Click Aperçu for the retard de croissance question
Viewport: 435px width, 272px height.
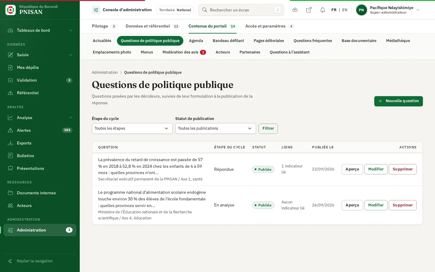[x=352, y=169]
